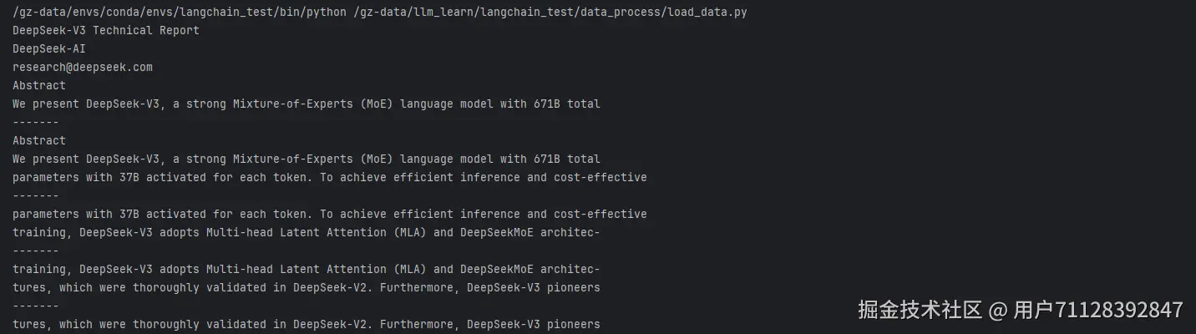
Task: Click the 'DeepSeek-V3 Technical Report' title line
Action: pos(106,31)
